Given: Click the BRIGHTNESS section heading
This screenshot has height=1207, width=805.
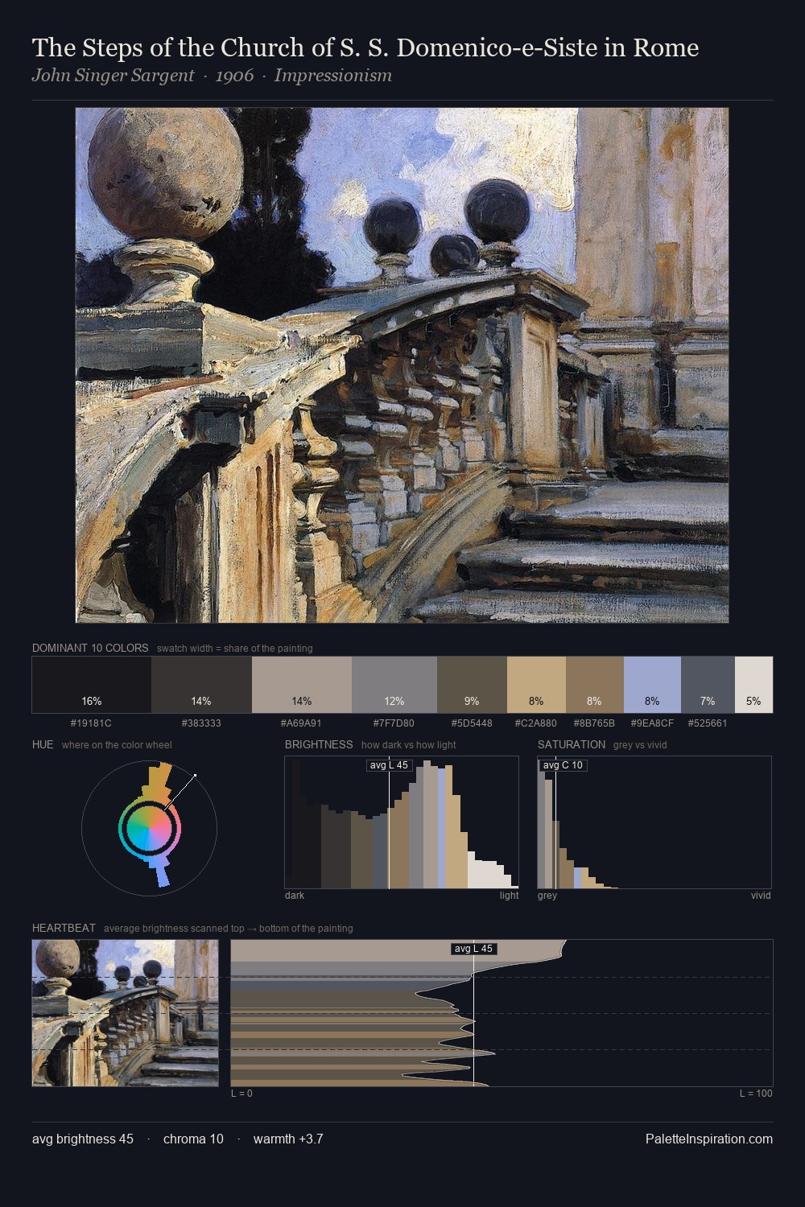Looking at the screenshot, I should 319,744.
